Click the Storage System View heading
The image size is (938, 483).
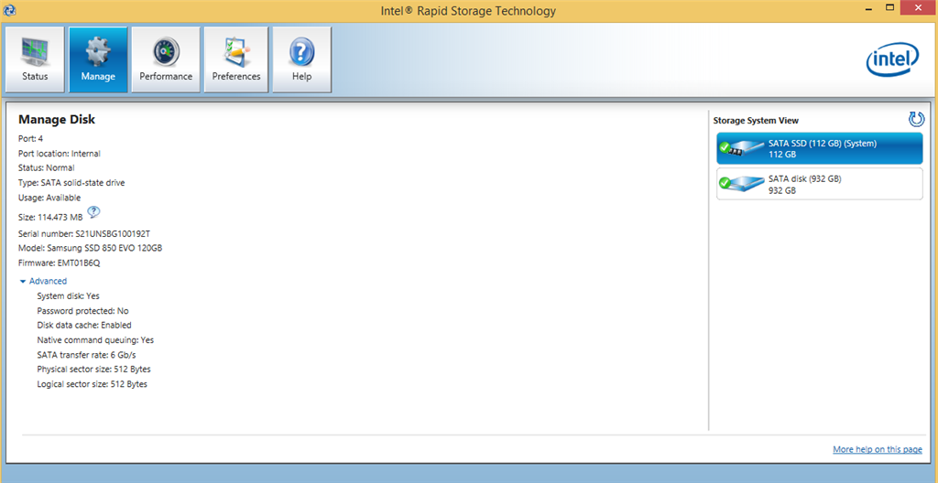pyautogui.click(x=756, y=120)
